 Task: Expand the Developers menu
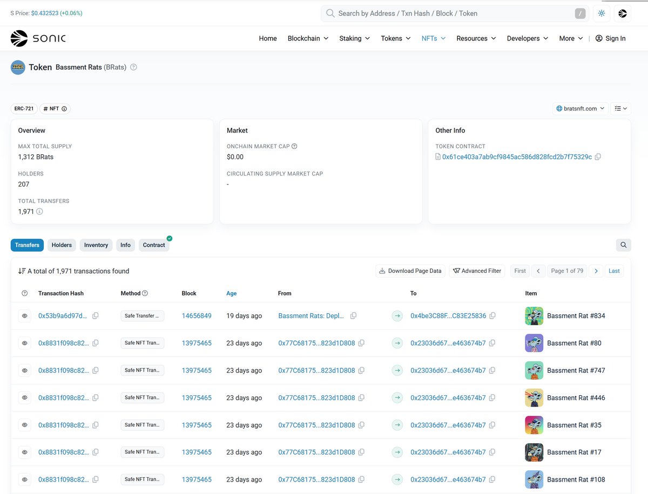pyautogui.click(x=528, y=38)
